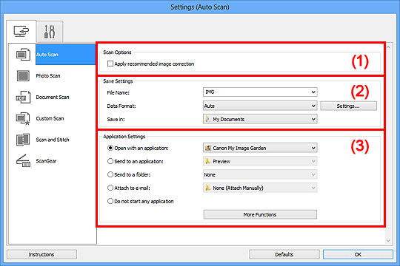Open ScanGear settings entry
400x266 pixels.
[x=46, y=161]
